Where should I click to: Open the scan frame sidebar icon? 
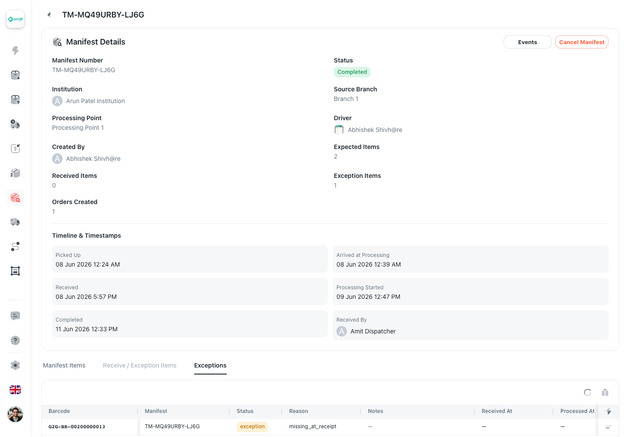15,271
